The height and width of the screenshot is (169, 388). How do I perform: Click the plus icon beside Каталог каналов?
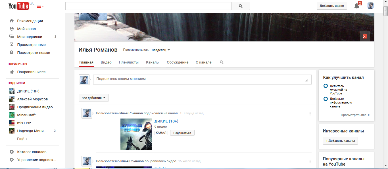pos(12,152)
